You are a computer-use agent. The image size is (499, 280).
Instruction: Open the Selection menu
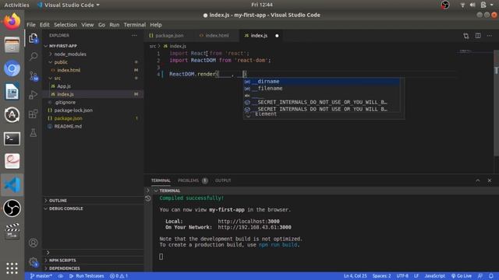[65, 25]
